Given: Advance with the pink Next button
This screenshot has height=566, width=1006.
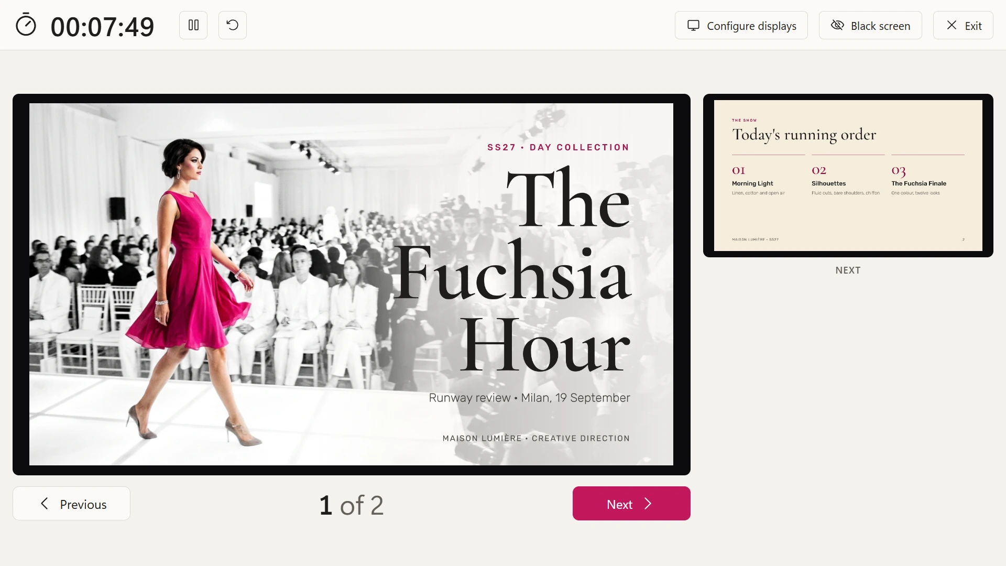Looking at the screenshot, I should click(x=631, y=503).
